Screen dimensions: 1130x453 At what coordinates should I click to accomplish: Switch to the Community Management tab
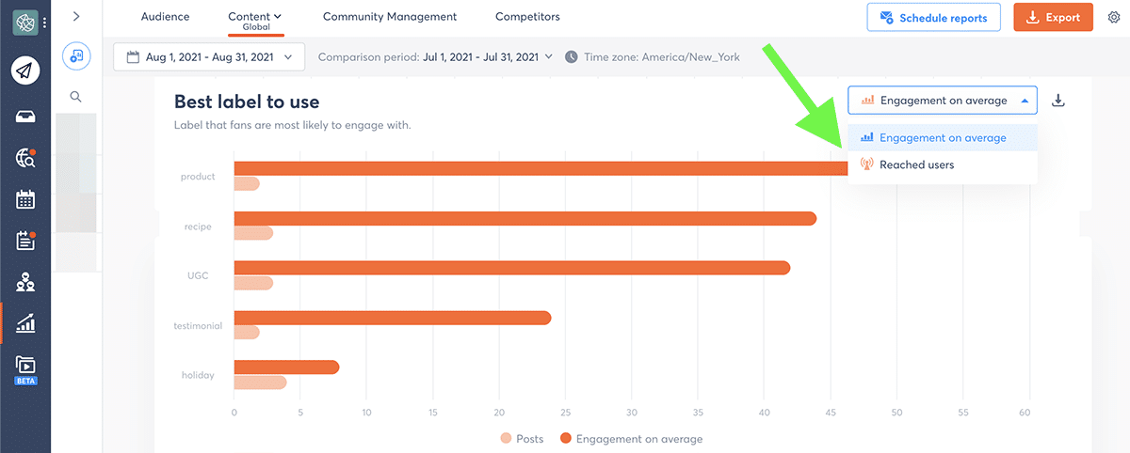pyautogui.click(x=389, y=17)
